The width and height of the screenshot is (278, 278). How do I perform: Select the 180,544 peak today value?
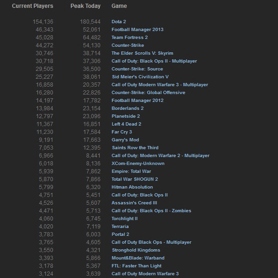90,22
